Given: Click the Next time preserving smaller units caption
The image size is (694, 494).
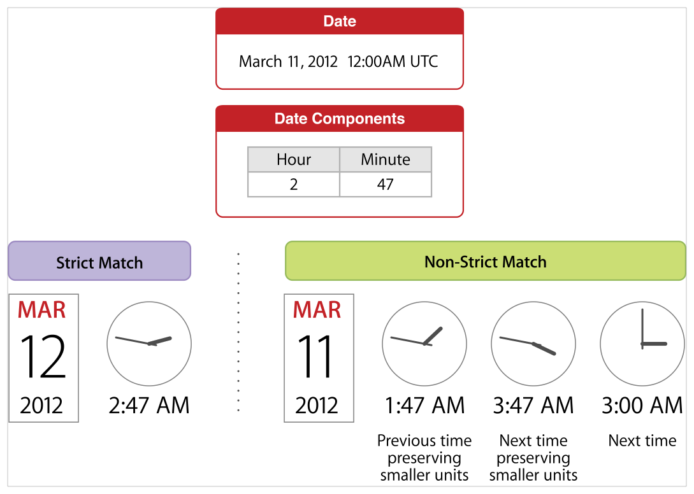Looking at the screenshot, I should pos(533,458).
